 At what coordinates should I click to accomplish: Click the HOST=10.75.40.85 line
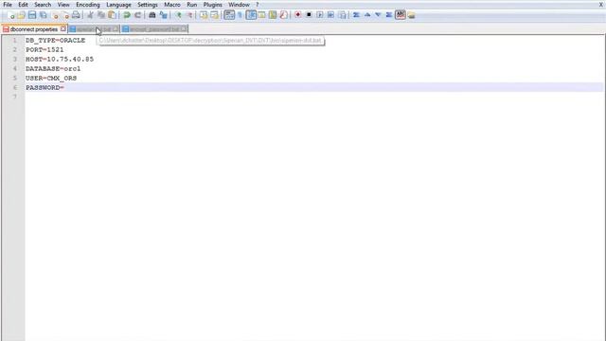[x=60, y=59]
